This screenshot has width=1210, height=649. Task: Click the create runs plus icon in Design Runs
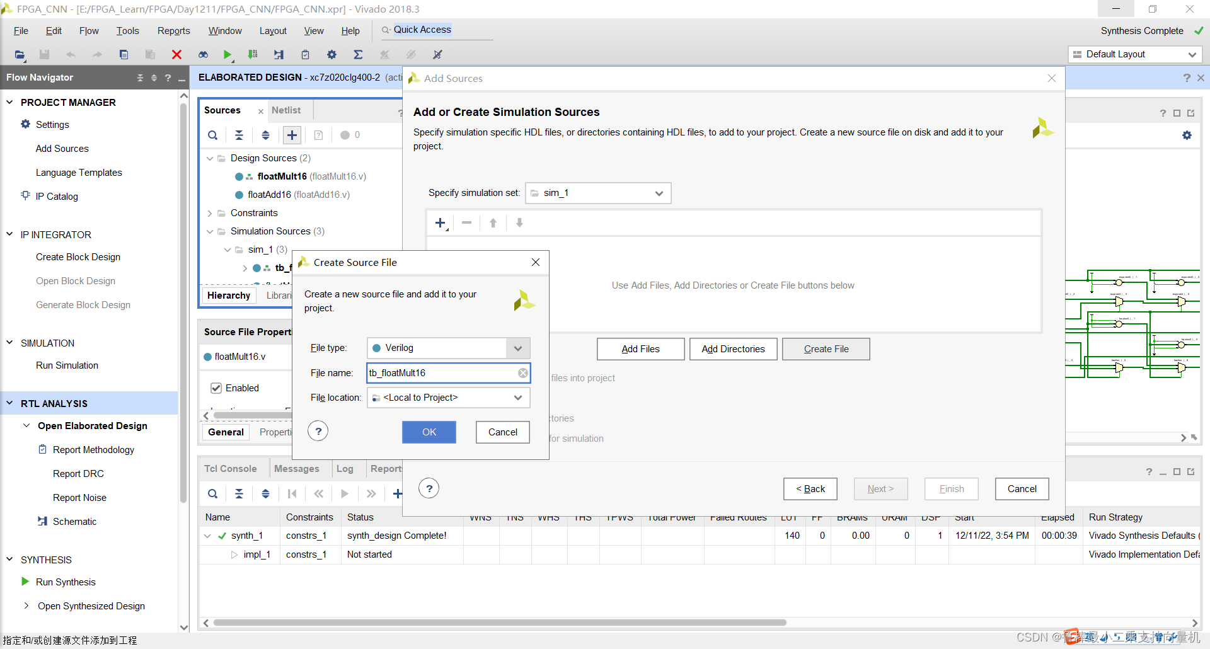(x=397, y=494)
